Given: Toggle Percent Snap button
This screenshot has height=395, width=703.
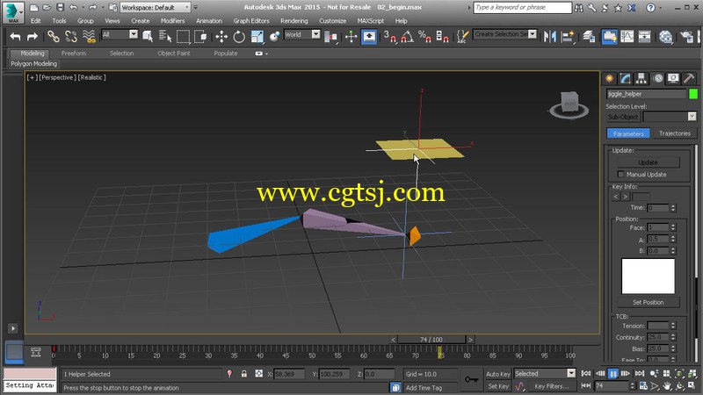Looking at the screenshot, I should pyautogui.click(x=424, y=36).
